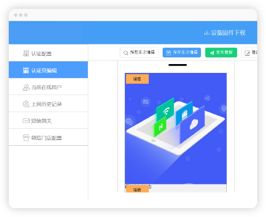The height and width of the screenshot is (217, 266).
Task: Click the users icon beside 当前在线用户
Action: point(26,87)
